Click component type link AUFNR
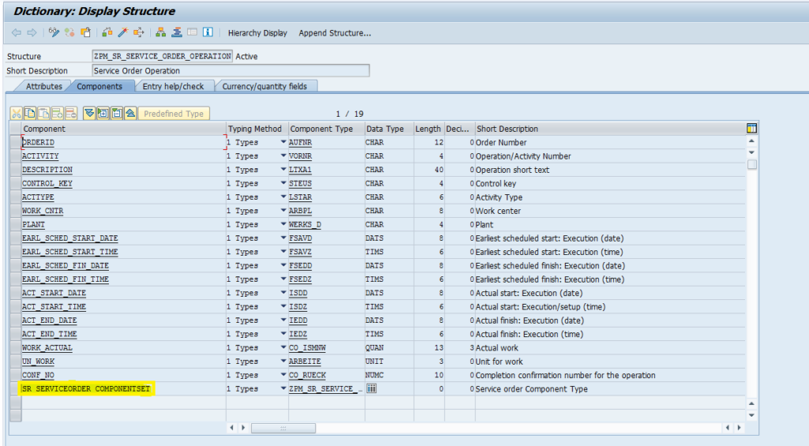 [x=300, y=142]
